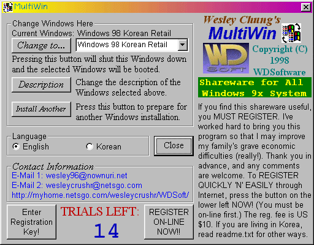
Task: Close the MultiWin window with X
Action: point(306,7)
